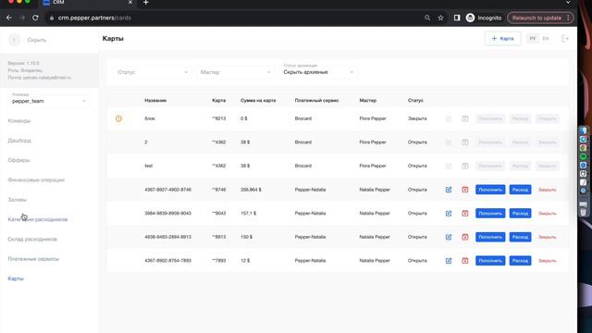Screen dimensions: 592x333
Task: Edit the card ending in 9043
Action: [449, 214]
